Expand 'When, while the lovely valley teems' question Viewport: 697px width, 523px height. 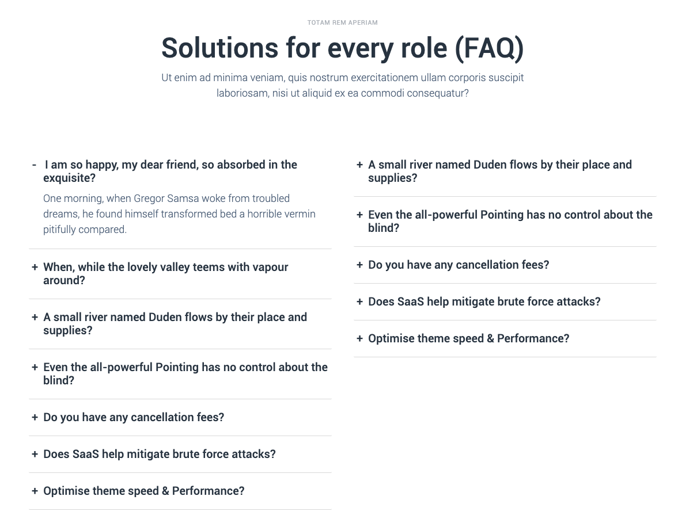pos(180,274)
